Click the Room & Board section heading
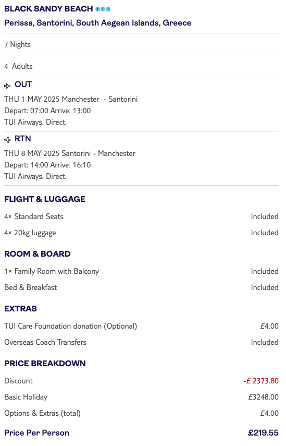 point(37,254)
